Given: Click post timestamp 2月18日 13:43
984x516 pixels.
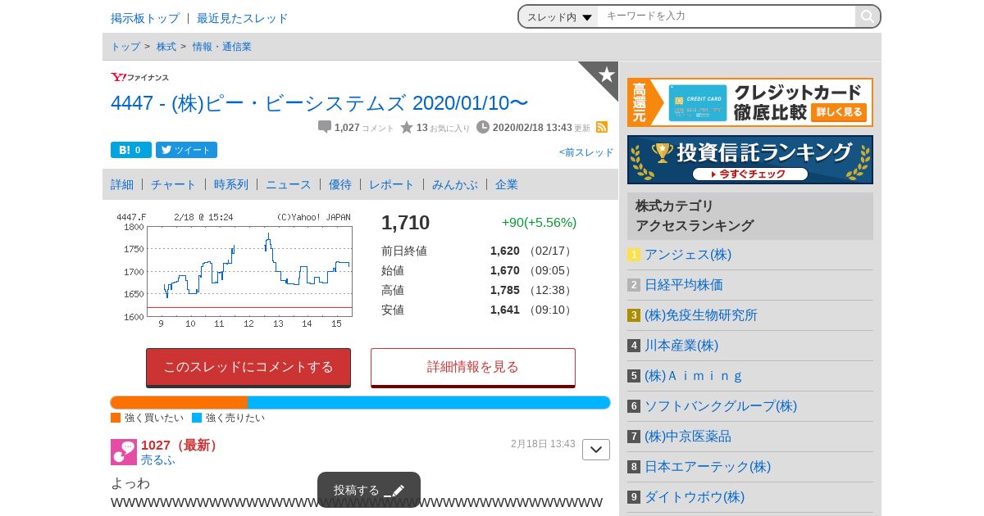Looking at the screenshot, I should point(543,444).
